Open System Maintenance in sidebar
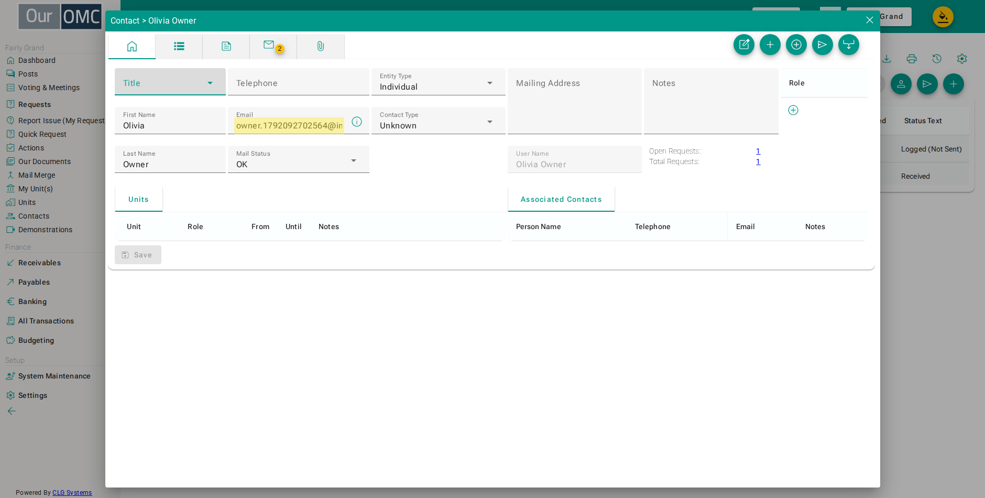Screen dimensions: 985x498 coord(54,376)
